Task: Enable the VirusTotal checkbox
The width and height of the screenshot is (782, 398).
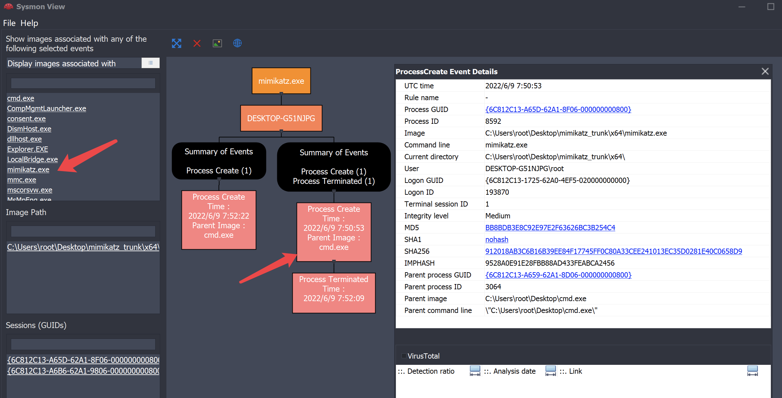Action: click(x=403, y=356)
